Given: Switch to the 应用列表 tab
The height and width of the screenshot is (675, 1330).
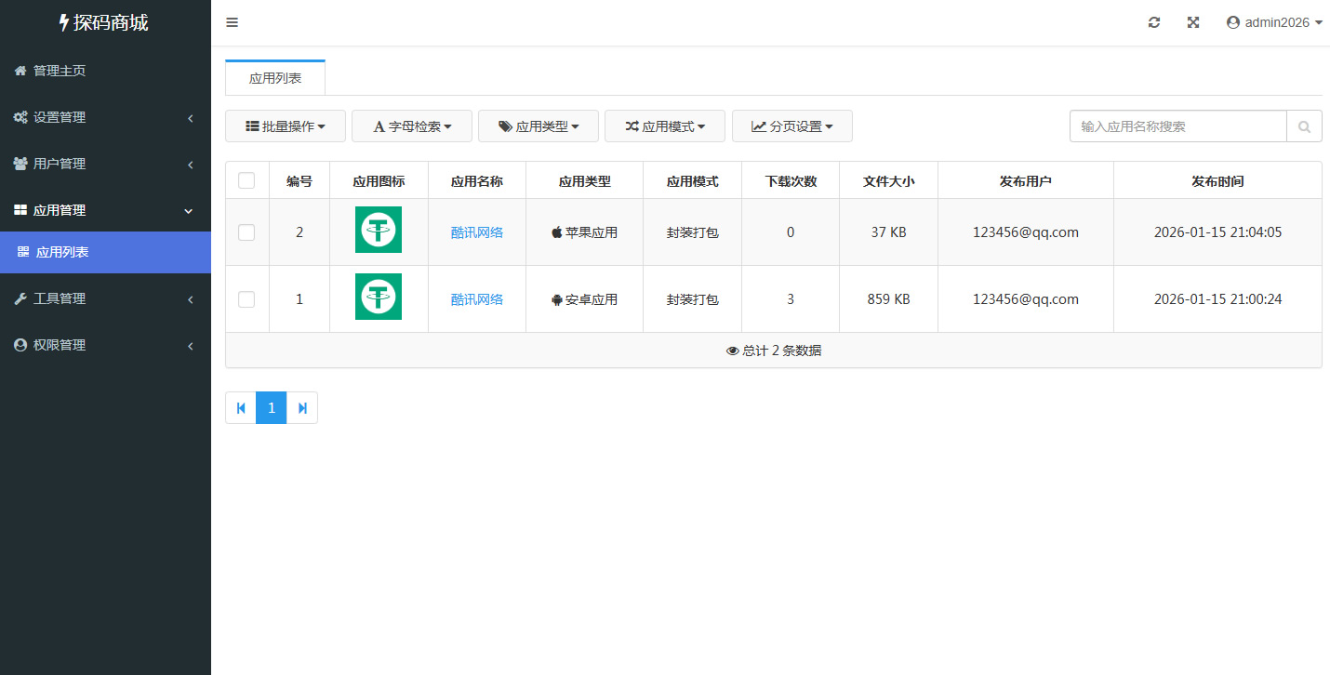Looking at the screenshot, I should tap(275, 78).
